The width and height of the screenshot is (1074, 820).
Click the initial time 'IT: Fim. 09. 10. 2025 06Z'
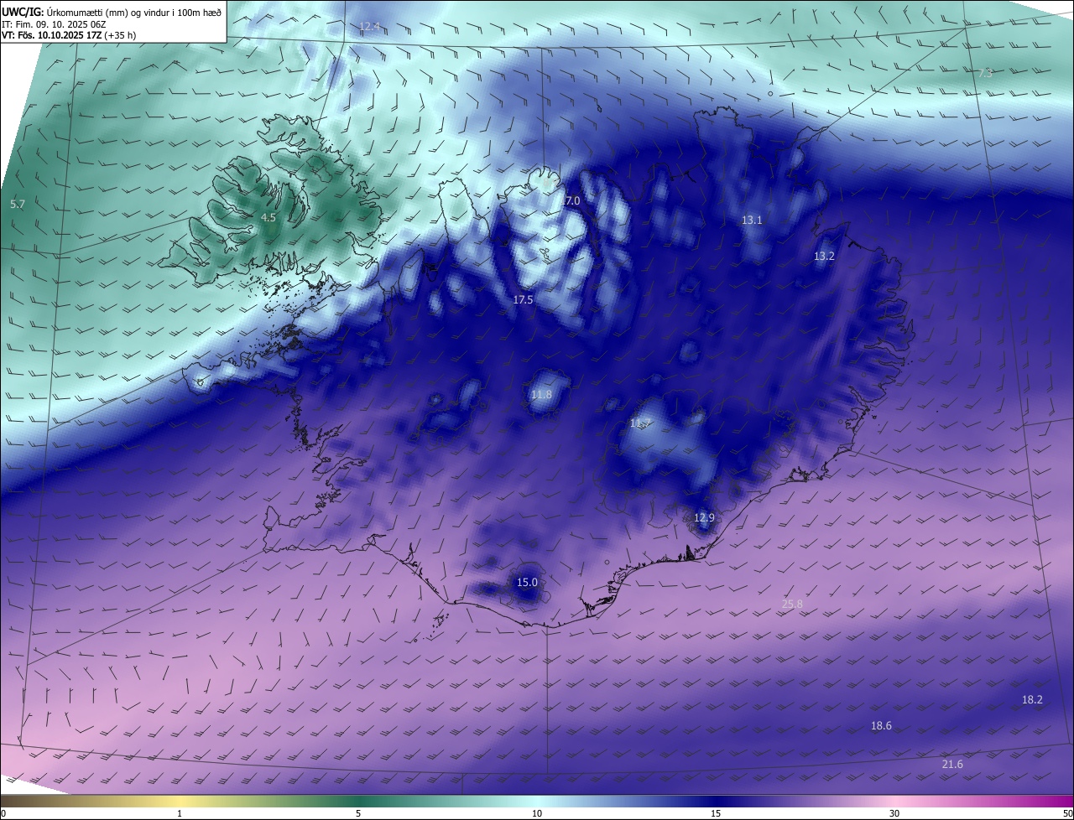point(53,24)
